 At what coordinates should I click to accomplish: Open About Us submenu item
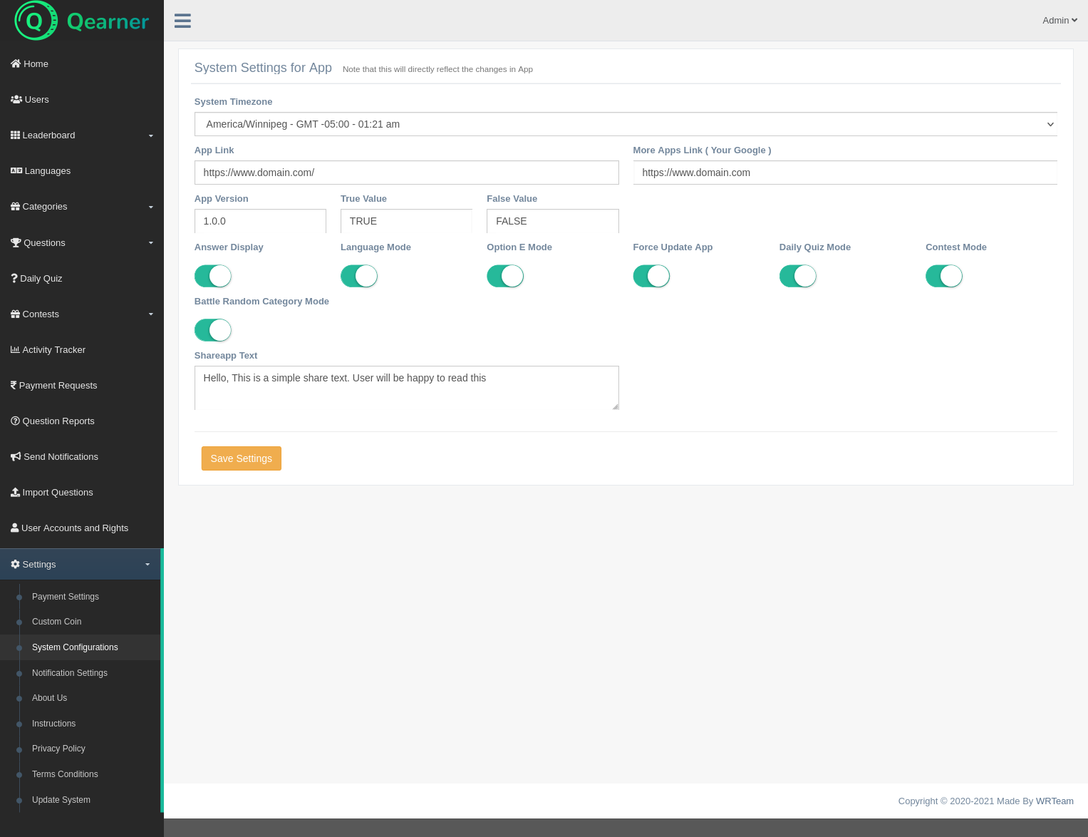pyautogui.click(x=49, y=698)
